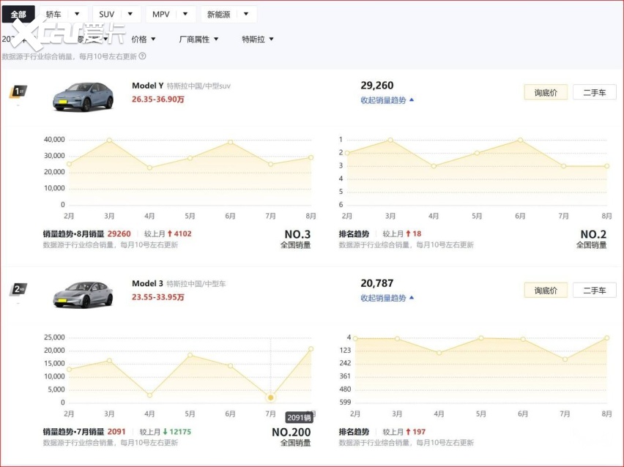Viewport: 624px width, 467px height.
Task: Click the Model Y rank change value 18
Action: [x=417, y=234]
